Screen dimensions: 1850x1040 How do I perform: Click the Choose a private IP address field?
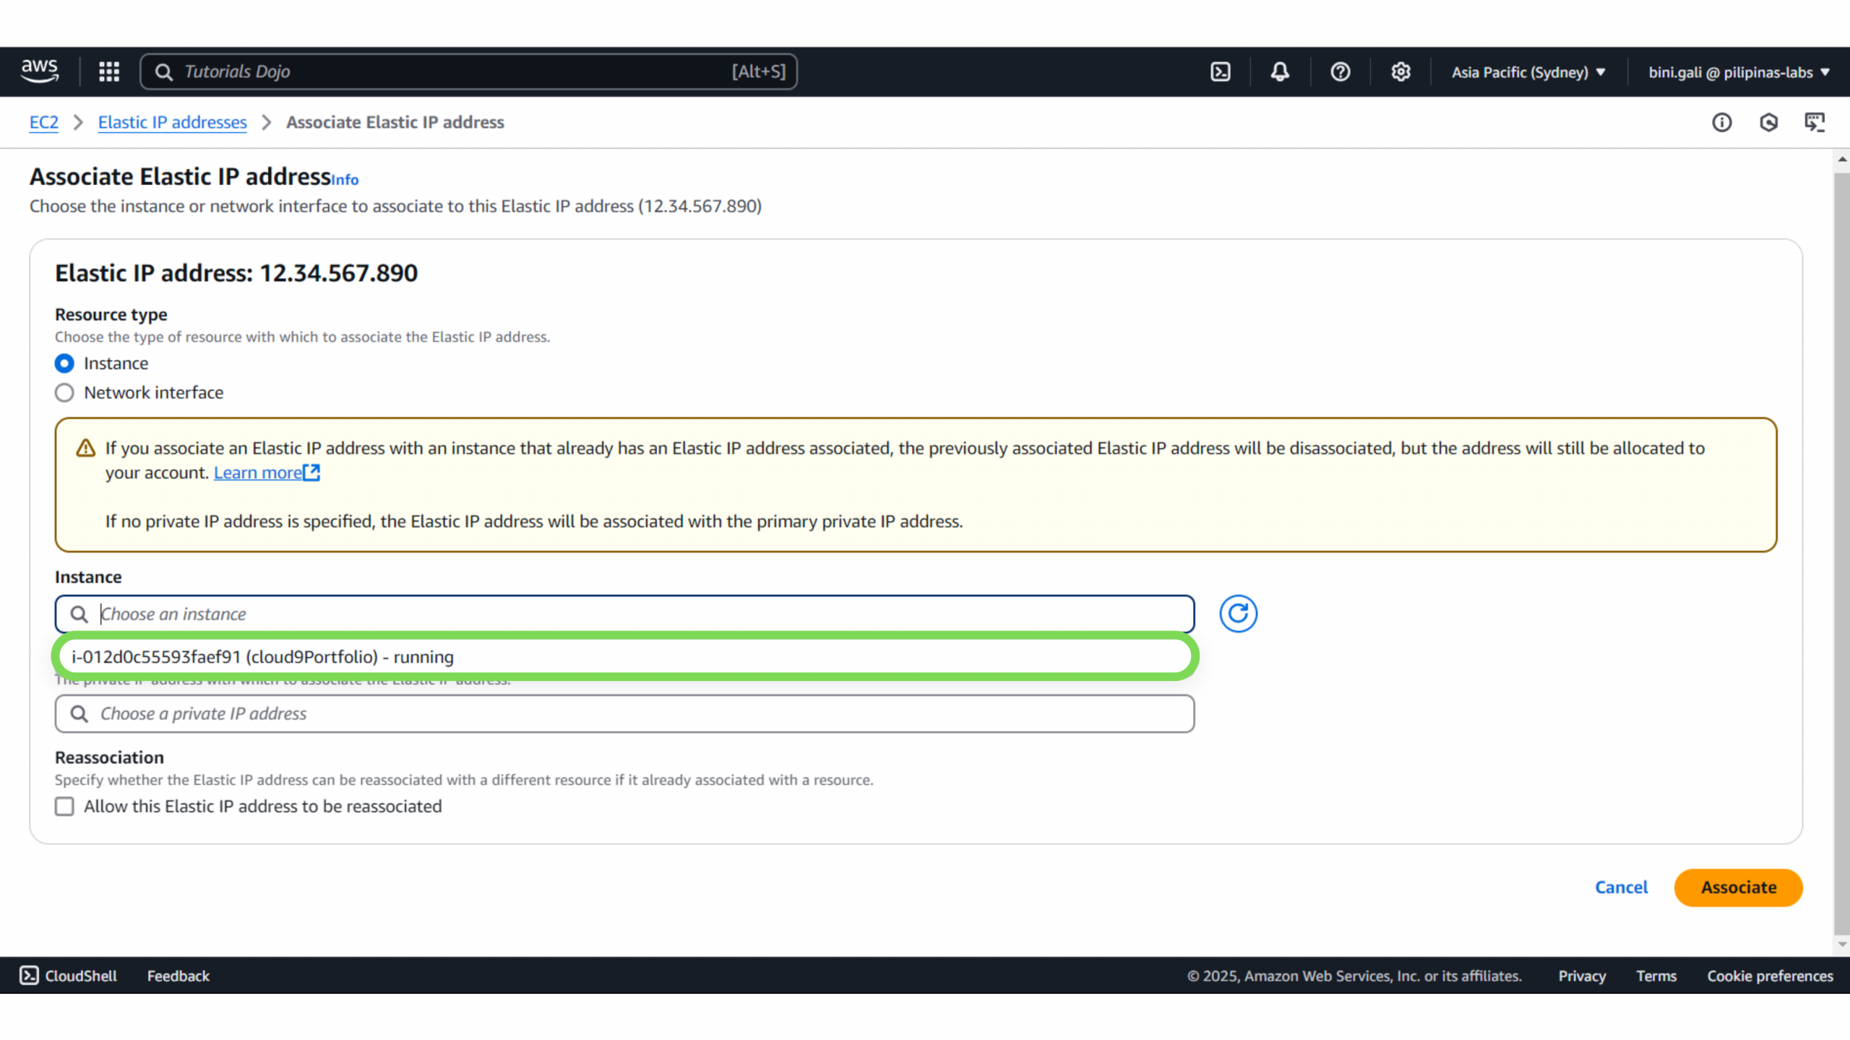coord(624,714)
